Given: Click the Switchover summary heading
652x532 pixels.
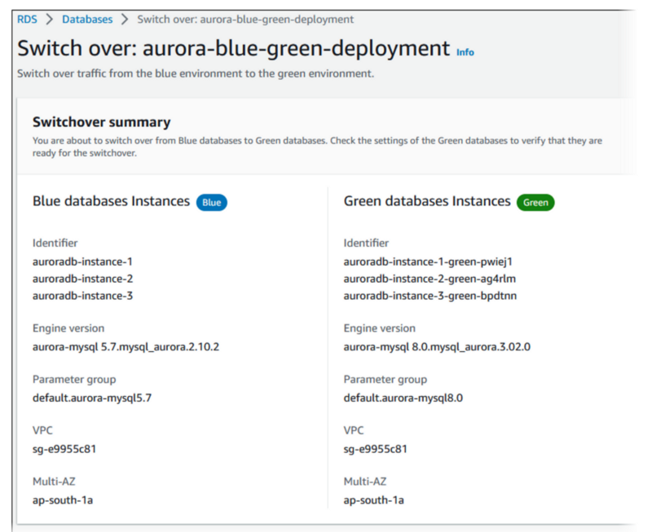Looking at the screenshot, I should tap(101, 122).
